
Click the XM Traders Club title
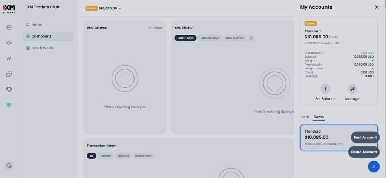(43, 7)
